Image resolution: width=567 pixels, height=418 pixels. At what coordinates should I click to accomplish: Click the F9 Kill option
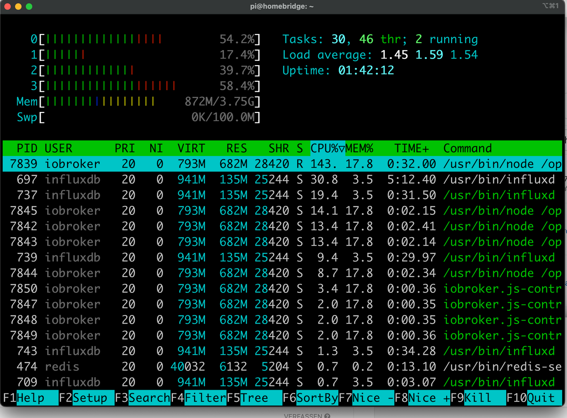(x=478, y=398)
